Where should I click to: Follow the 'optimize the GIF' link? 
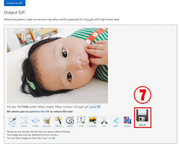pyautogui.click(x=39, y=112)
